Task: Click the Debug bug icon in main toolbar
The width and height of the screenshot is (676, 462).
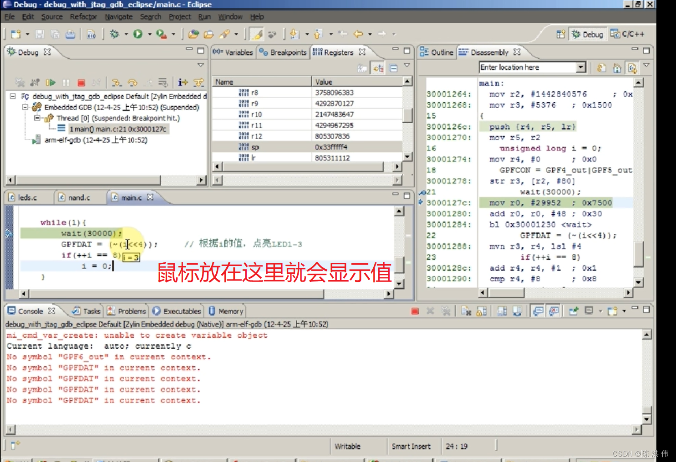Action: [x=114, y=34]
